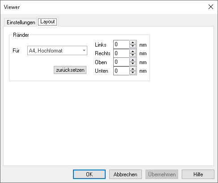Confirm the dialog with OK
Image resolution: width=218 pixels, height=183 pixels.
tap(89, 174)
